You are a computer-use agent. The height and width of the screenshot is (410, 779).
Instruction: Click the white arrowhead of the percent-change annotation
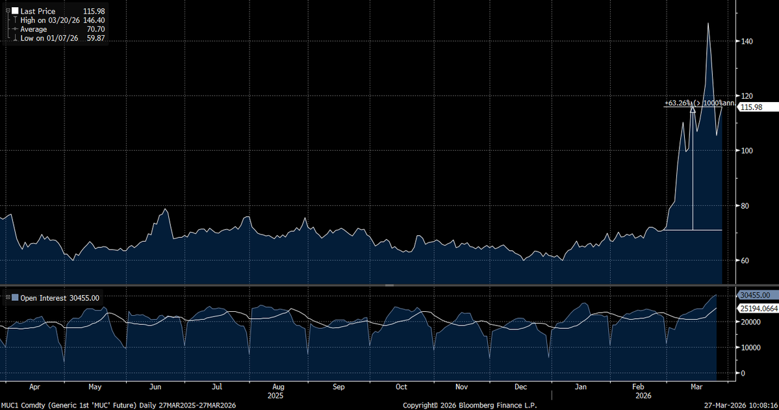pyautogui.click(x=693, y=109)
